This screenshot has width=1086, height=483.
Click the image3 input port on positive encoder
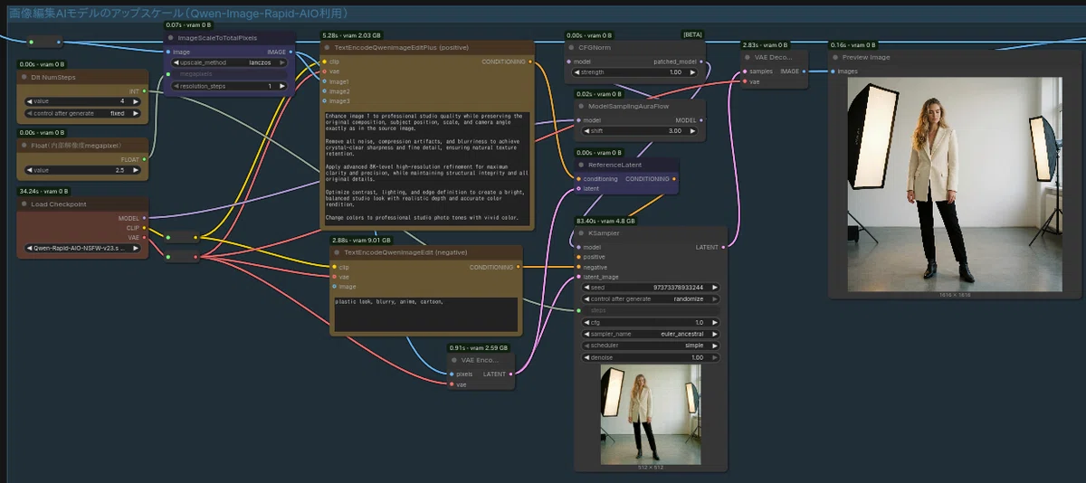tap(324, 101)
